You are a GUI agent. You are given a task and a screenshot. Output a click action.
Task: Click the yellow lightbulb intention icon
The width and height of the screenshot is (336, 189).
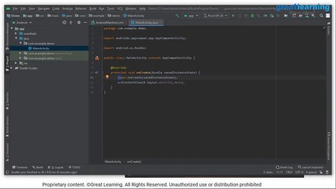pos(107,77)
